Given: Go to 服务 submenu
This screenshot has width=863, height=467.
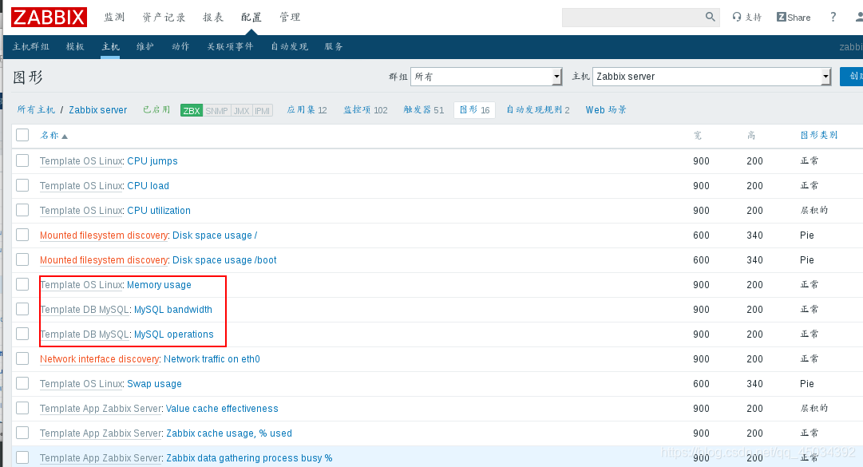Looking at the screenshot, I should (x=334, y=47).
